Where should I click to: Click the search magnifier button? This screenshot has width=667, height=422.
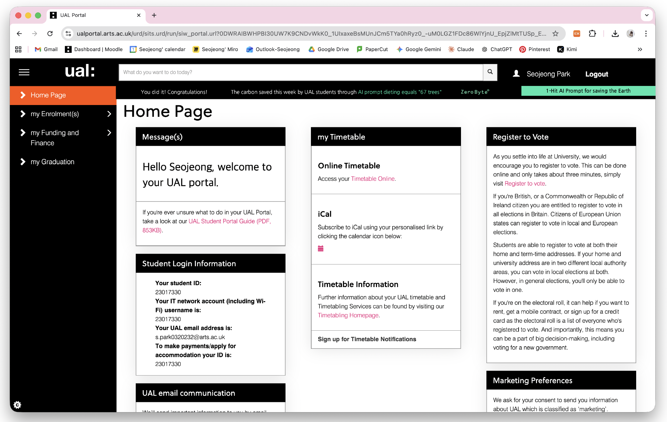tap(490, 72)
